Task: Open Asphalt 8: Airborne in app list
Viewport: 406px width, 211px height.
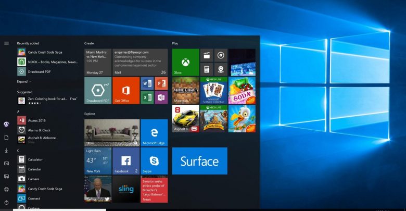Action: [47, 140]
